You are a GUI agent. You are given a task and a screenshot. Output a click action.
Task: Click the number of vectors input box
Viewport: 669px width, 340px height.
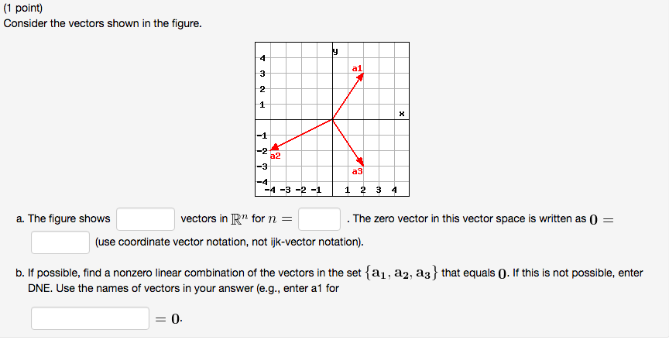click(146, 219)
